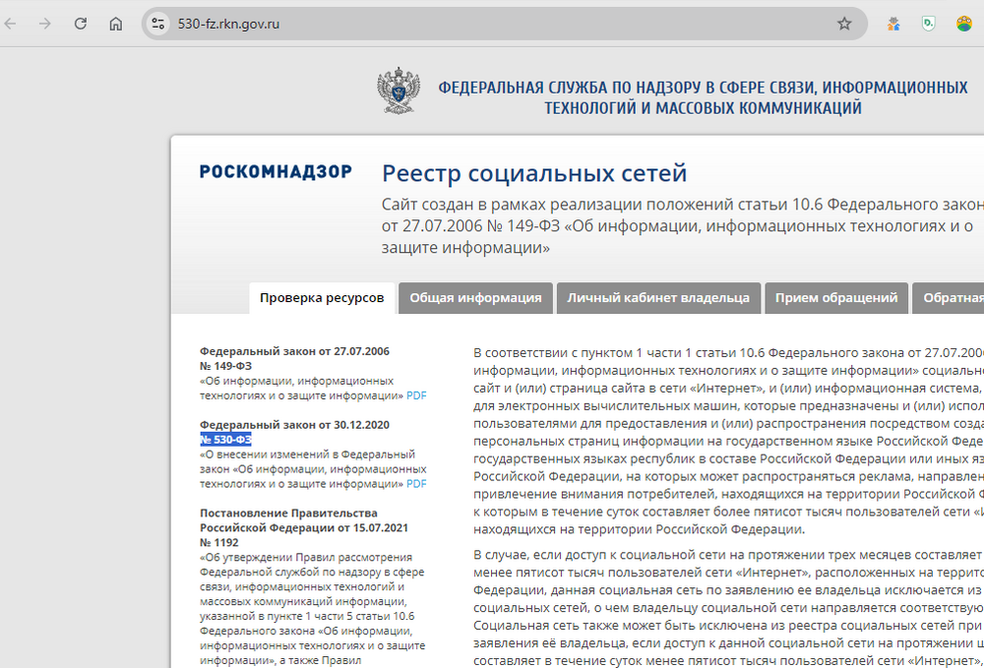This screenshot has height=668, width=984.
Task: Click description «Об утверждении Правил рассмотрения
Action: coord(313,609)
